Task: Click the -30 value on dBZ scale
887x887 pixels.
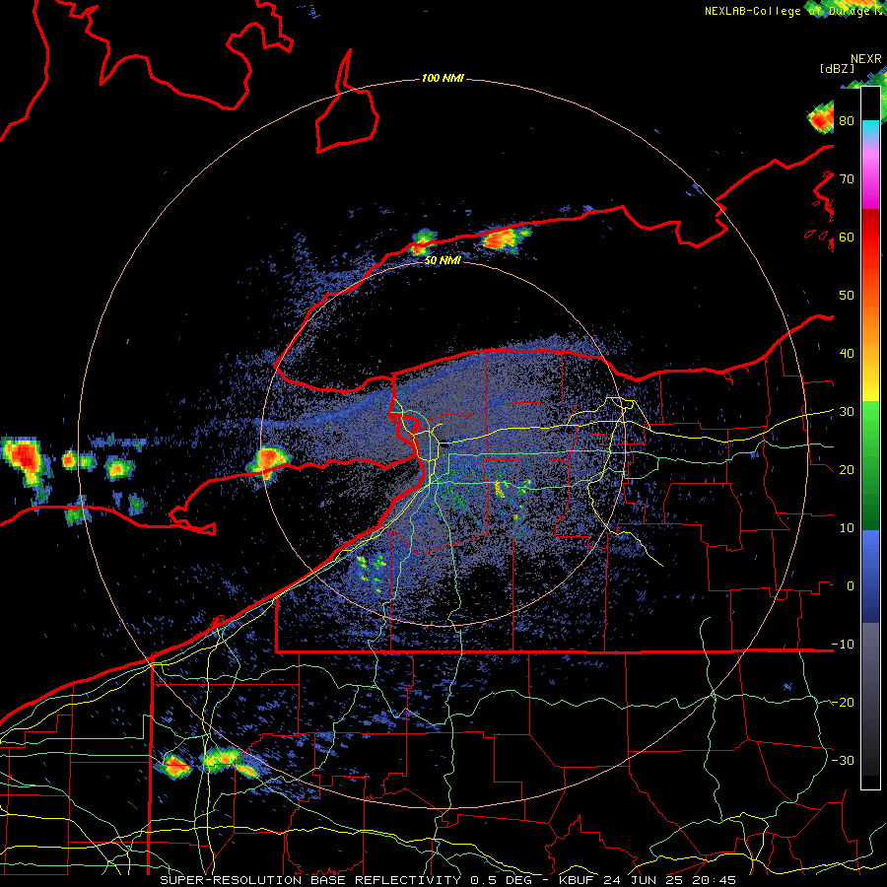Action: [843, 760]
